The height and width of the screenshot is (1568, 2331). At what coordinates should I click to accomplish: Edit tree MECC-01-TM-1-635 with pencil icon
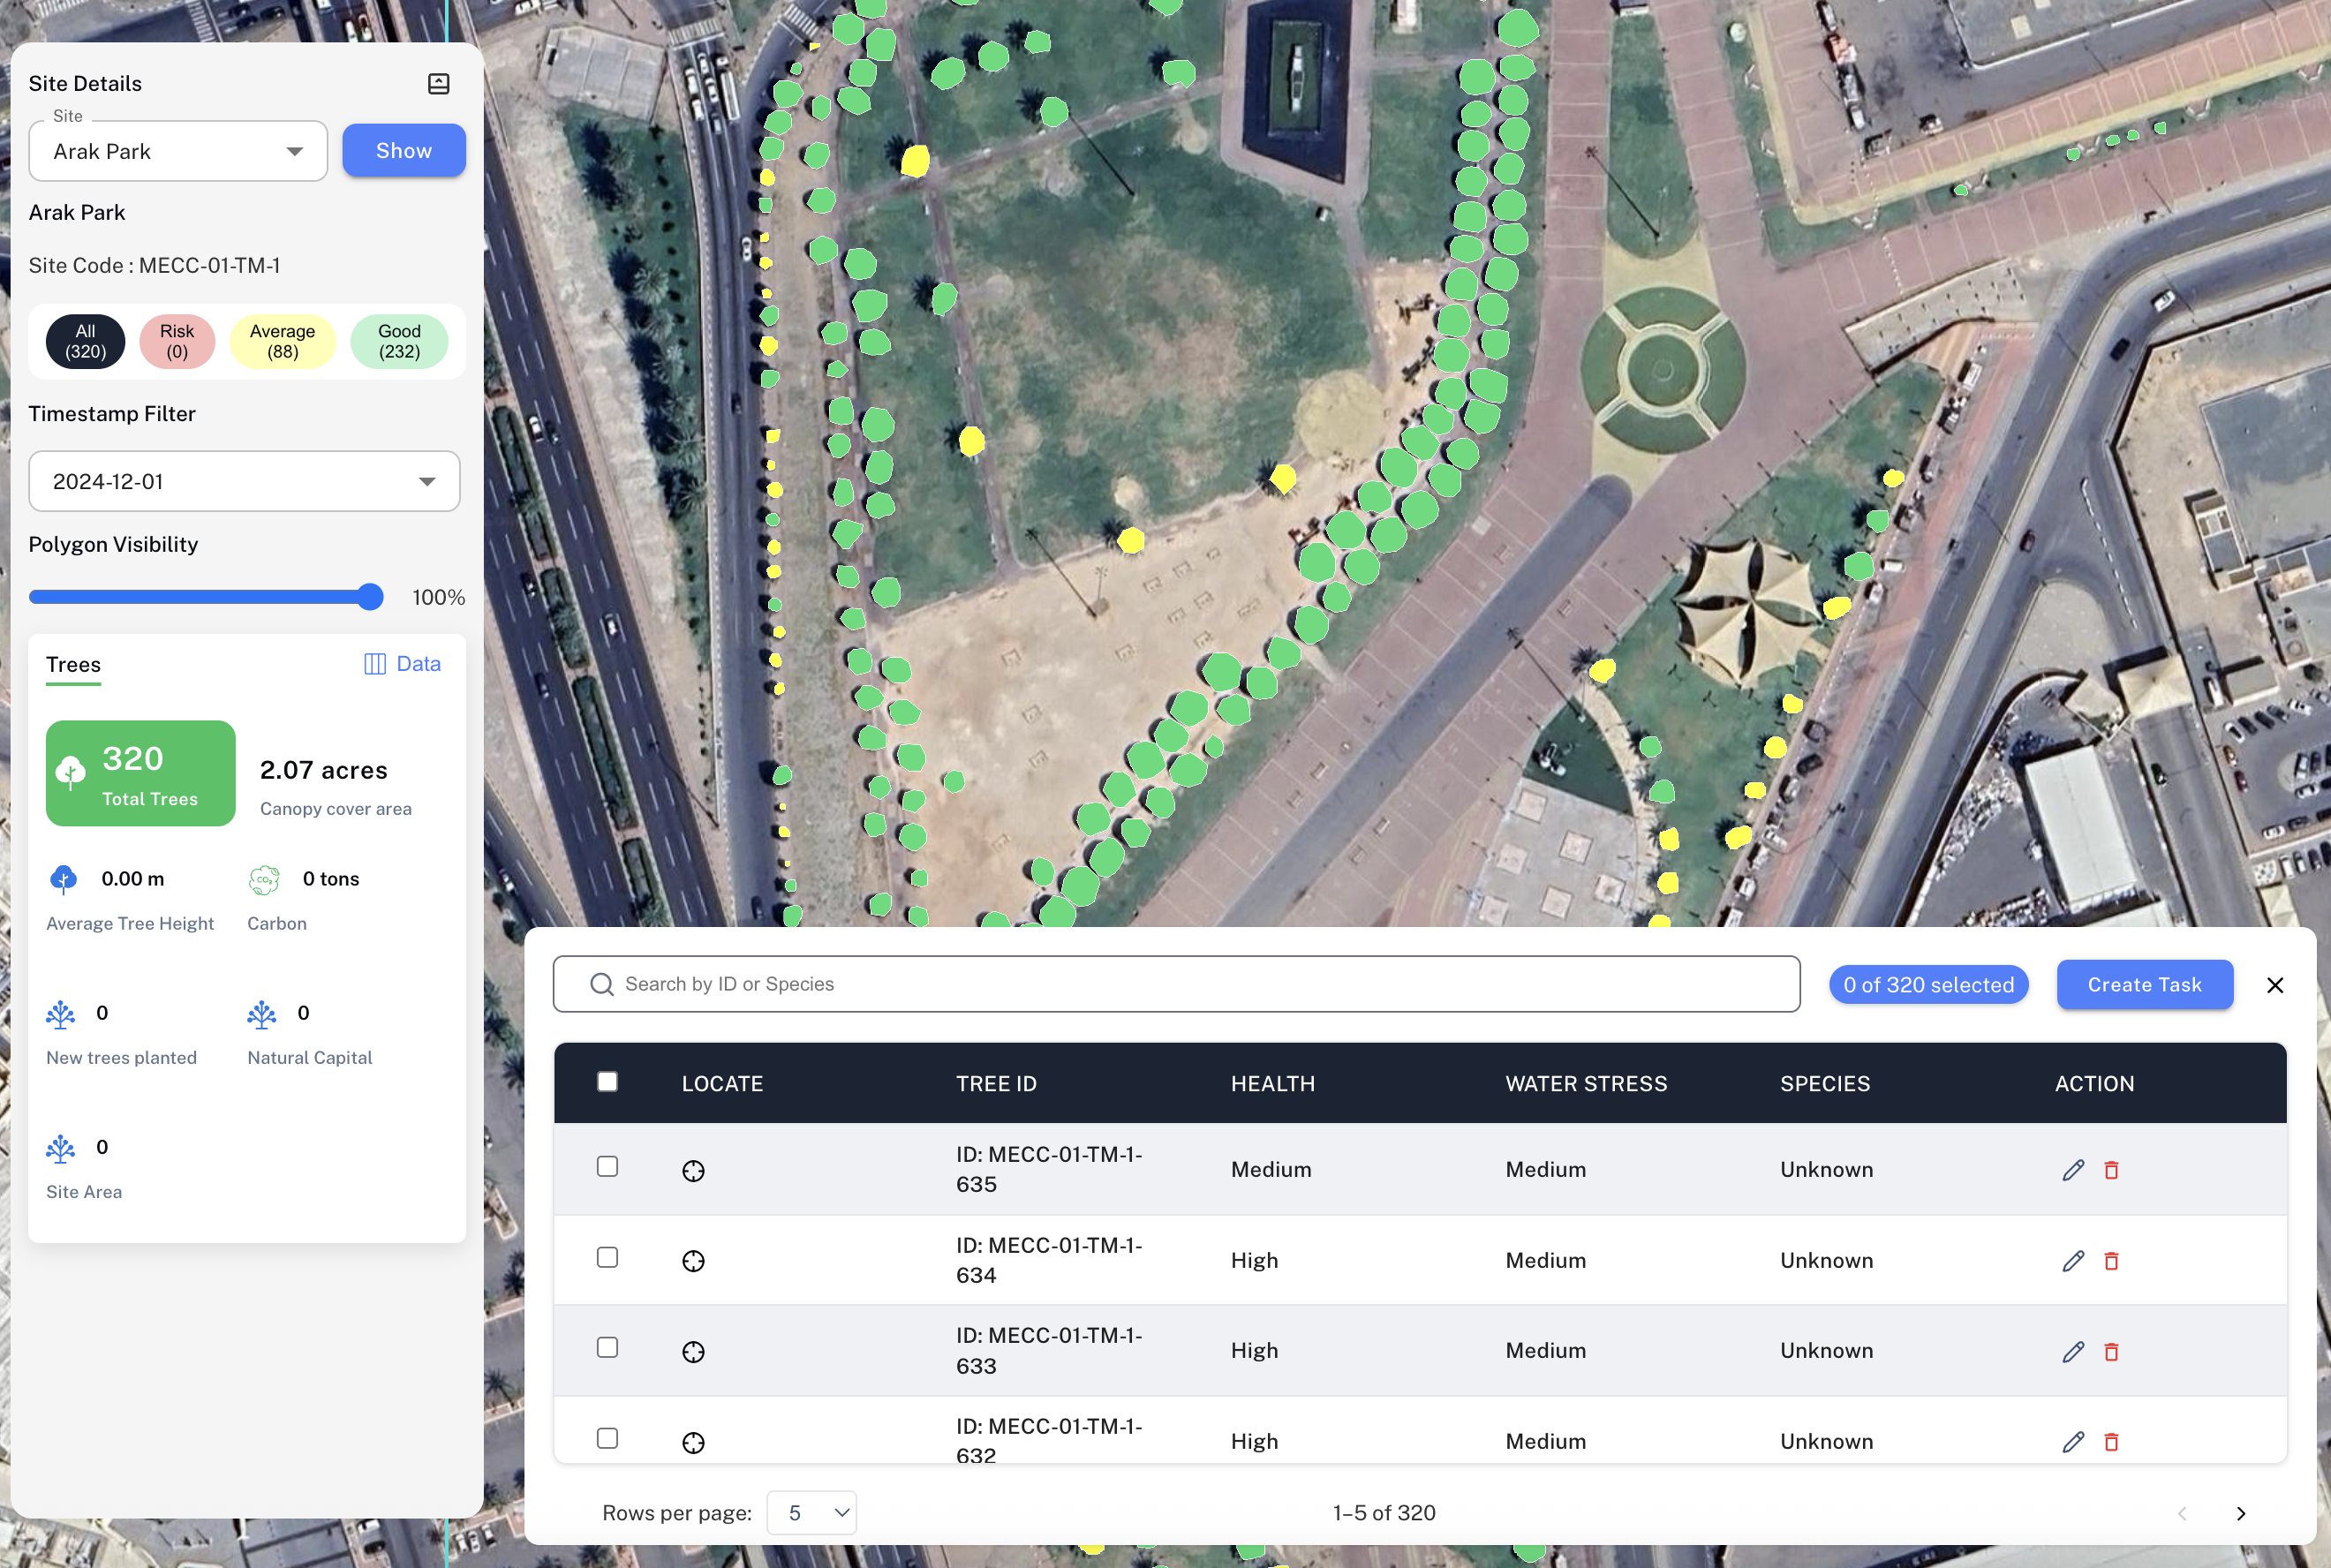point(2073,1170)
